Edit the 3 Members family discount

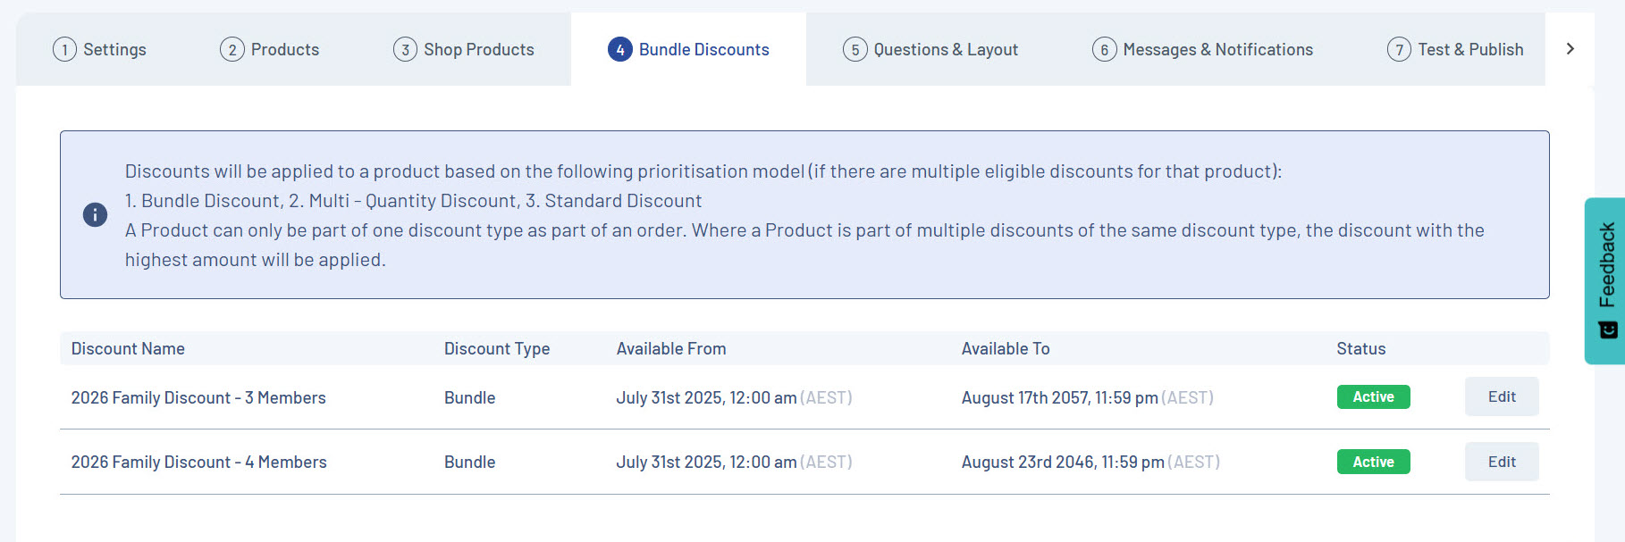tap(1501, 397)
